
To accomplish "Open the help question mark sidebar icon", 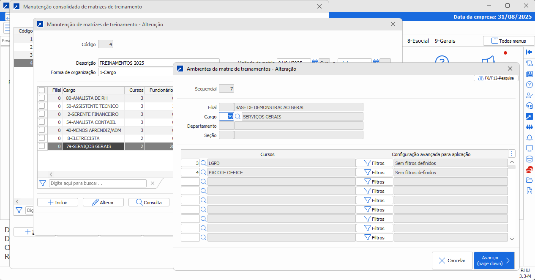I will [x=529, y=85].
